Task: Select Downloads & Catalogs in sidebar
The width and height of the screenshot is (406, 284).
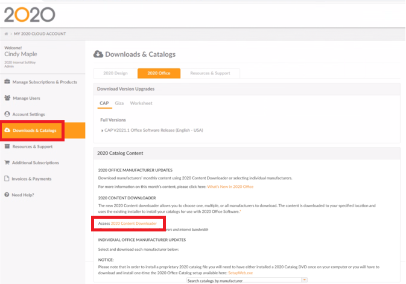Action: [34, 131]
